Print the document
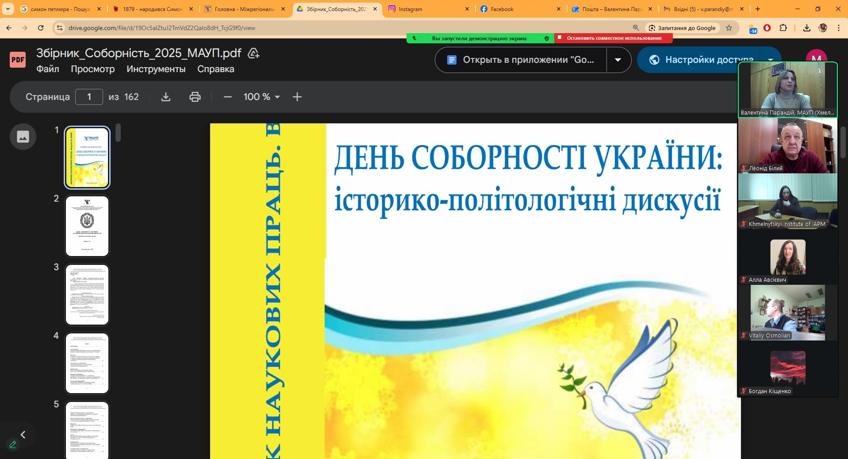848x459 pixels. coord(195,97)
